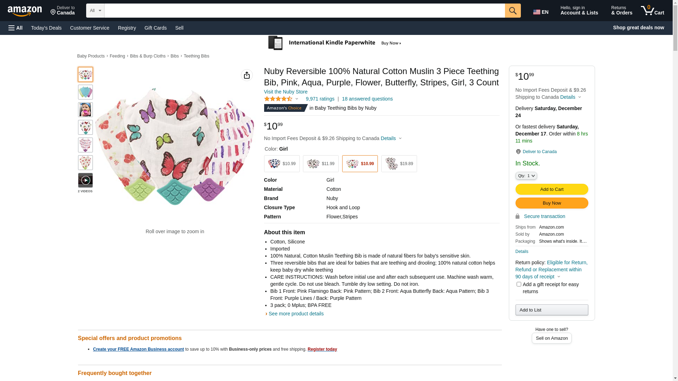The width and height of the screenshot is (678, 381).
Task: Expand the star ratings popover arrow
Action: coord(297,99)
